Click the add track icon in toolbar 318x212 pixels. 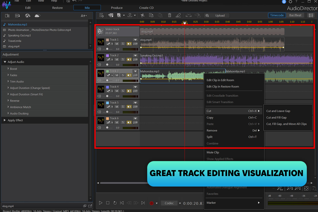click(x=111, y=15)
